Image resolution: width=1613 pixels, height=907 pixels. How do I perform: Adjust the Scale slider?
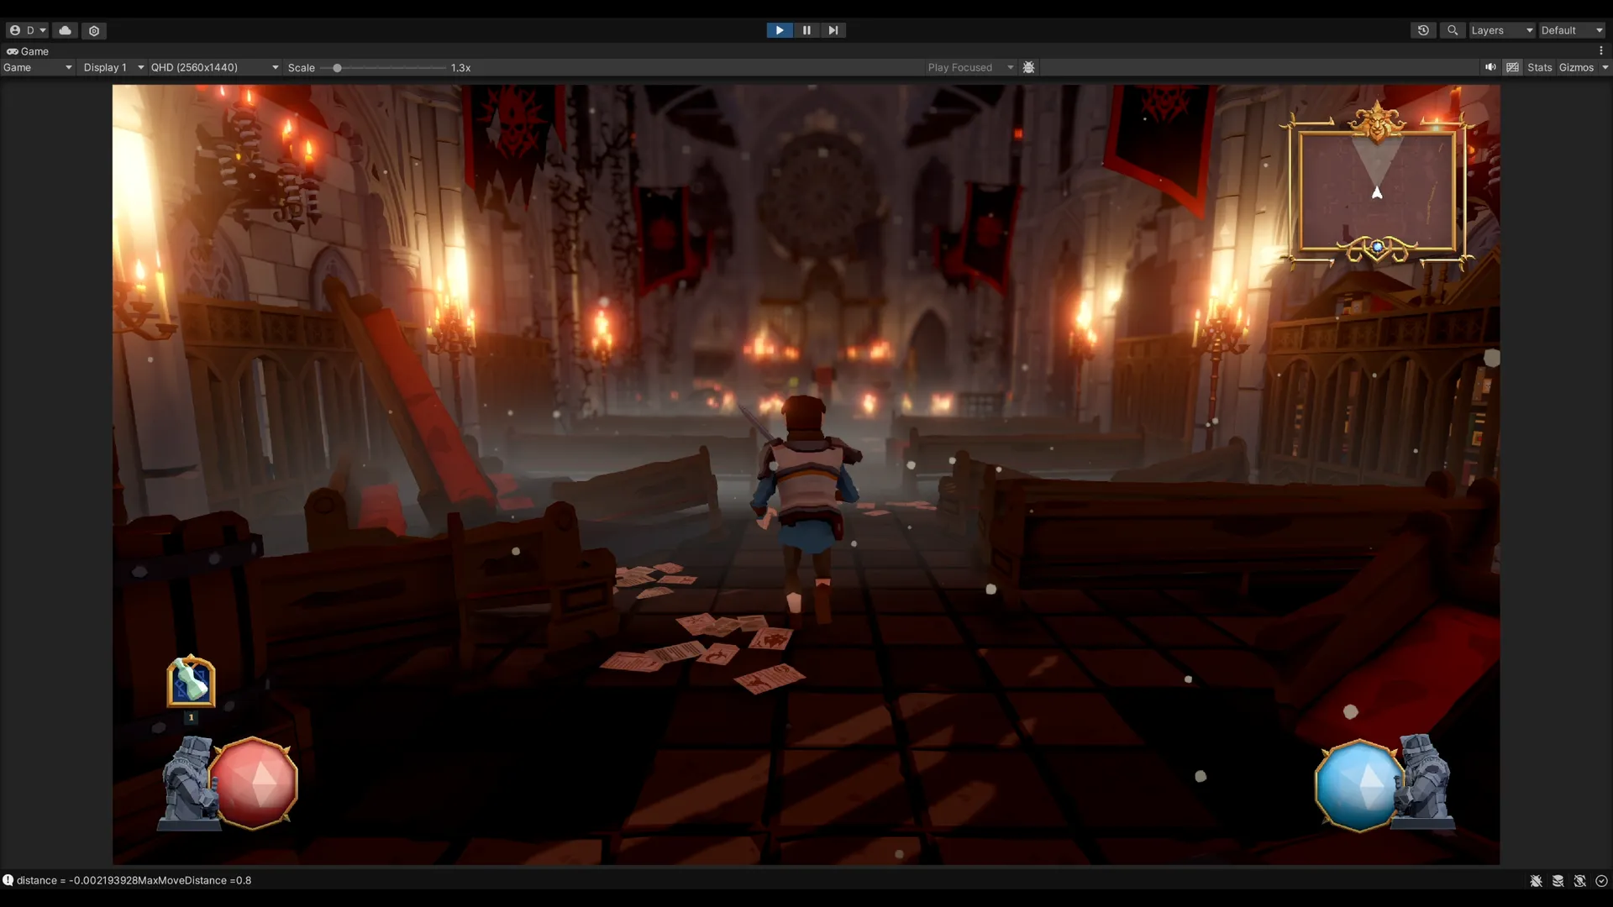[x=383, y=67]
